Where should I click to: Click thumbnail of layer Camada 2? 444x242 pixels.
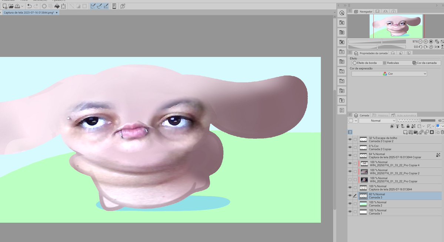click(363, 204)
